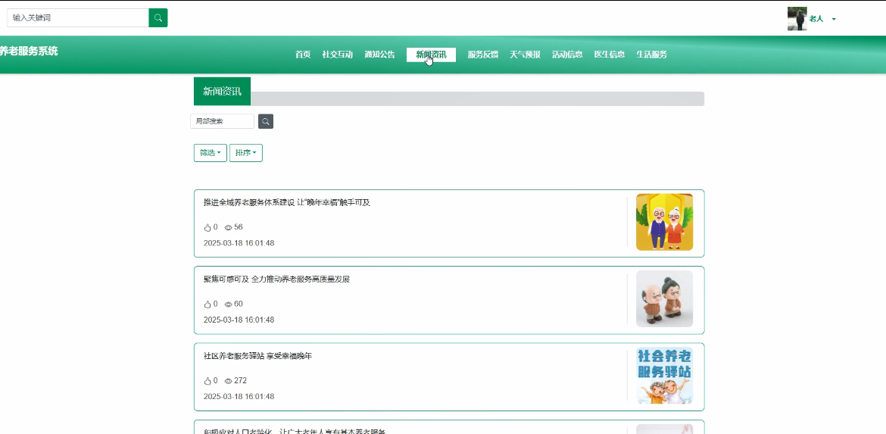Open article 聚焦可感可及 全力推动养老服务高质量发展
Screen dimensions: 886x434
click(277, 279)
